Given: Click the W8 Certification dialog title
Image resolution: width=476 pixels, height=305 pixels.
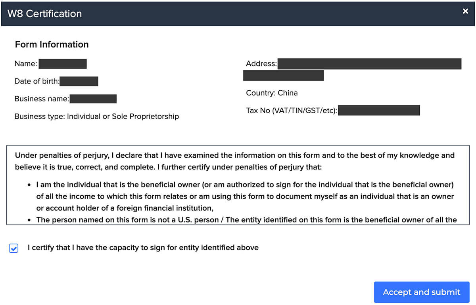Looking at the screenshot, I should coord(44,14).
